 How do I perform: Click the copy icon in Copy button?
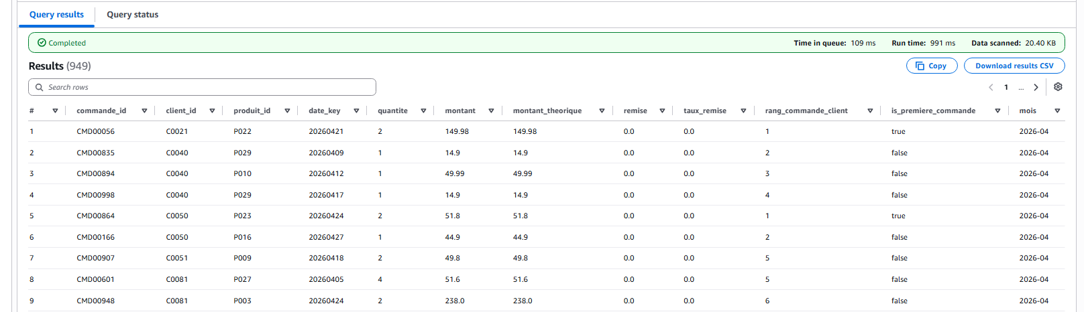pyautogui.click(x=920, y=66)
